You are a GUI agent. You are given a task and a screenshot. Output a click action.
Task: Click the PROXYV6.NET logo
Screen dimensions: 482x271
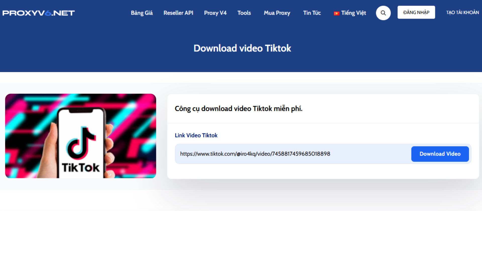pyautogui.click(x=39, y=13)
